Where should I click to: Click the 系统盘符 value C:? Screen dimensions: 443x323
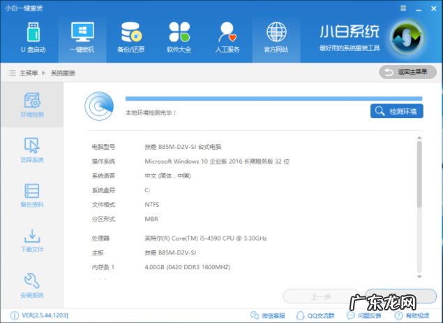click(147, 190)
